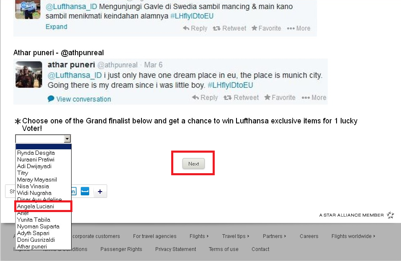Click Retweet icon on athar puneri tweet
The image size is (401, 261).
227,97
